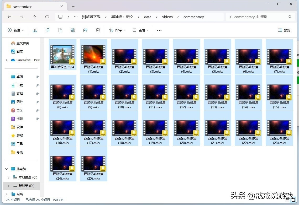
Task: Click the Copy icon in toolbar
Action: pyautogui.click(x=48, y=30)
